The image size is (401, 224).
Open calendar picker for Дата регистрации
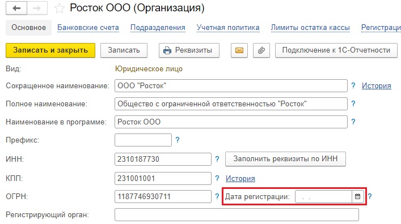point(357,196)
